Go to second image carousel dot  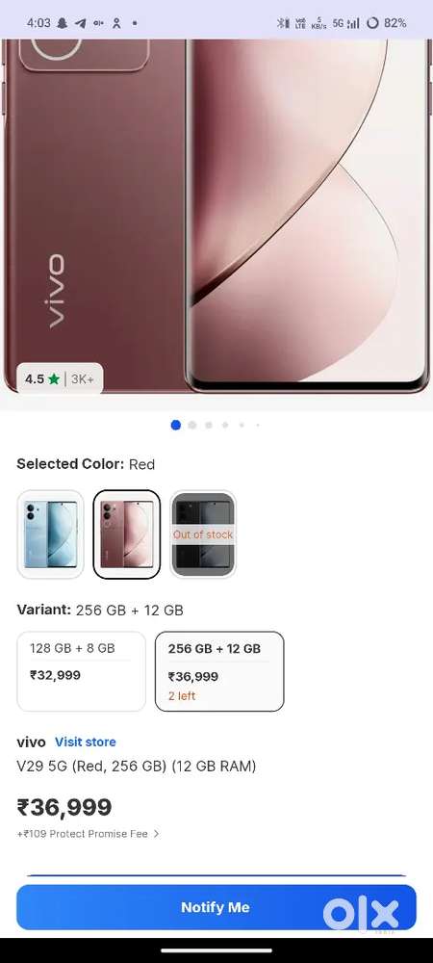(192, 425)
